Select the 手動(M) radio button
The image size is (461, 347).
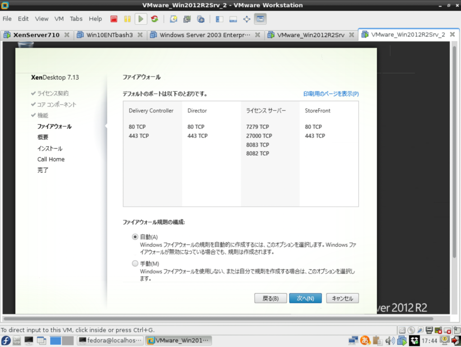click(135, 264)
